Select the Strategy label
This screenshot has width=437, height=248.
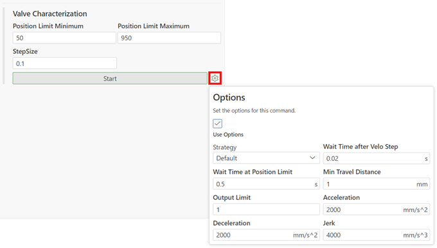tap(225, 147)
